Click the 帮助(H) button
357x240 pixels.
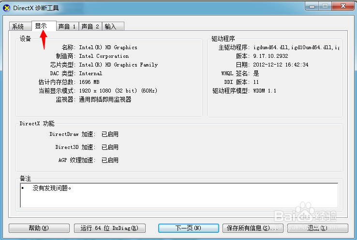pos(39,228)
